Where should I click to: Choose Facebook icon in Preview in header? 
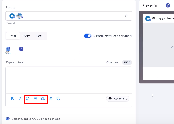click(x=168, y=5)
